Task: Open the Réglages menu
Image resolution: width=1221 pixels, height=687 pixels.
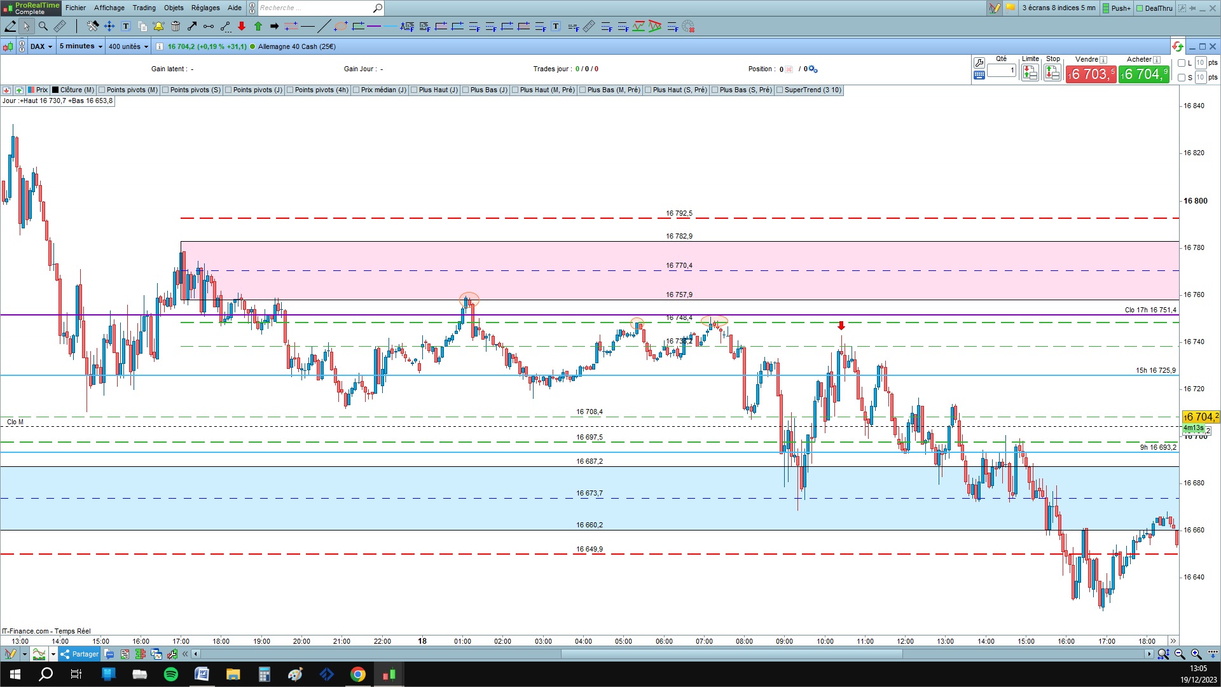Action: [x=205, y=8]
